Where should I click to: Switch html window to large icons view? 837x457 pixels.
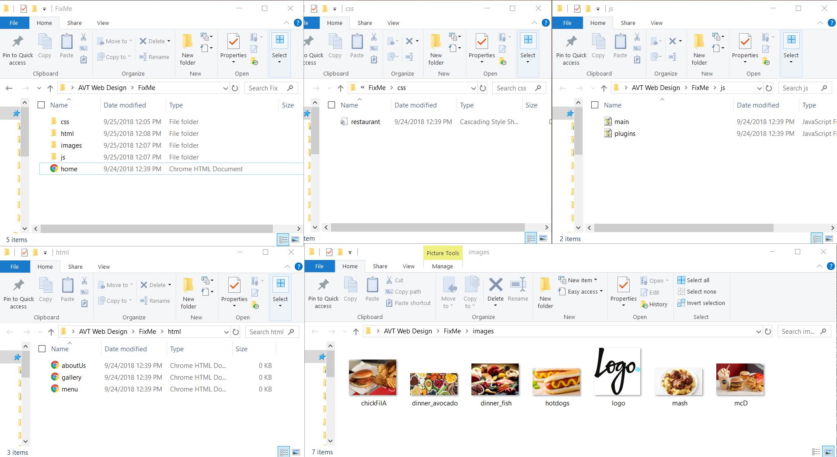(296, 452)
